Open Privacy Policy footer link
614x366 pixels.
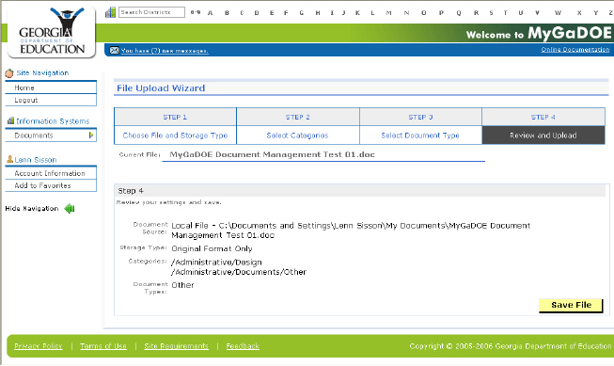(39, 346)
